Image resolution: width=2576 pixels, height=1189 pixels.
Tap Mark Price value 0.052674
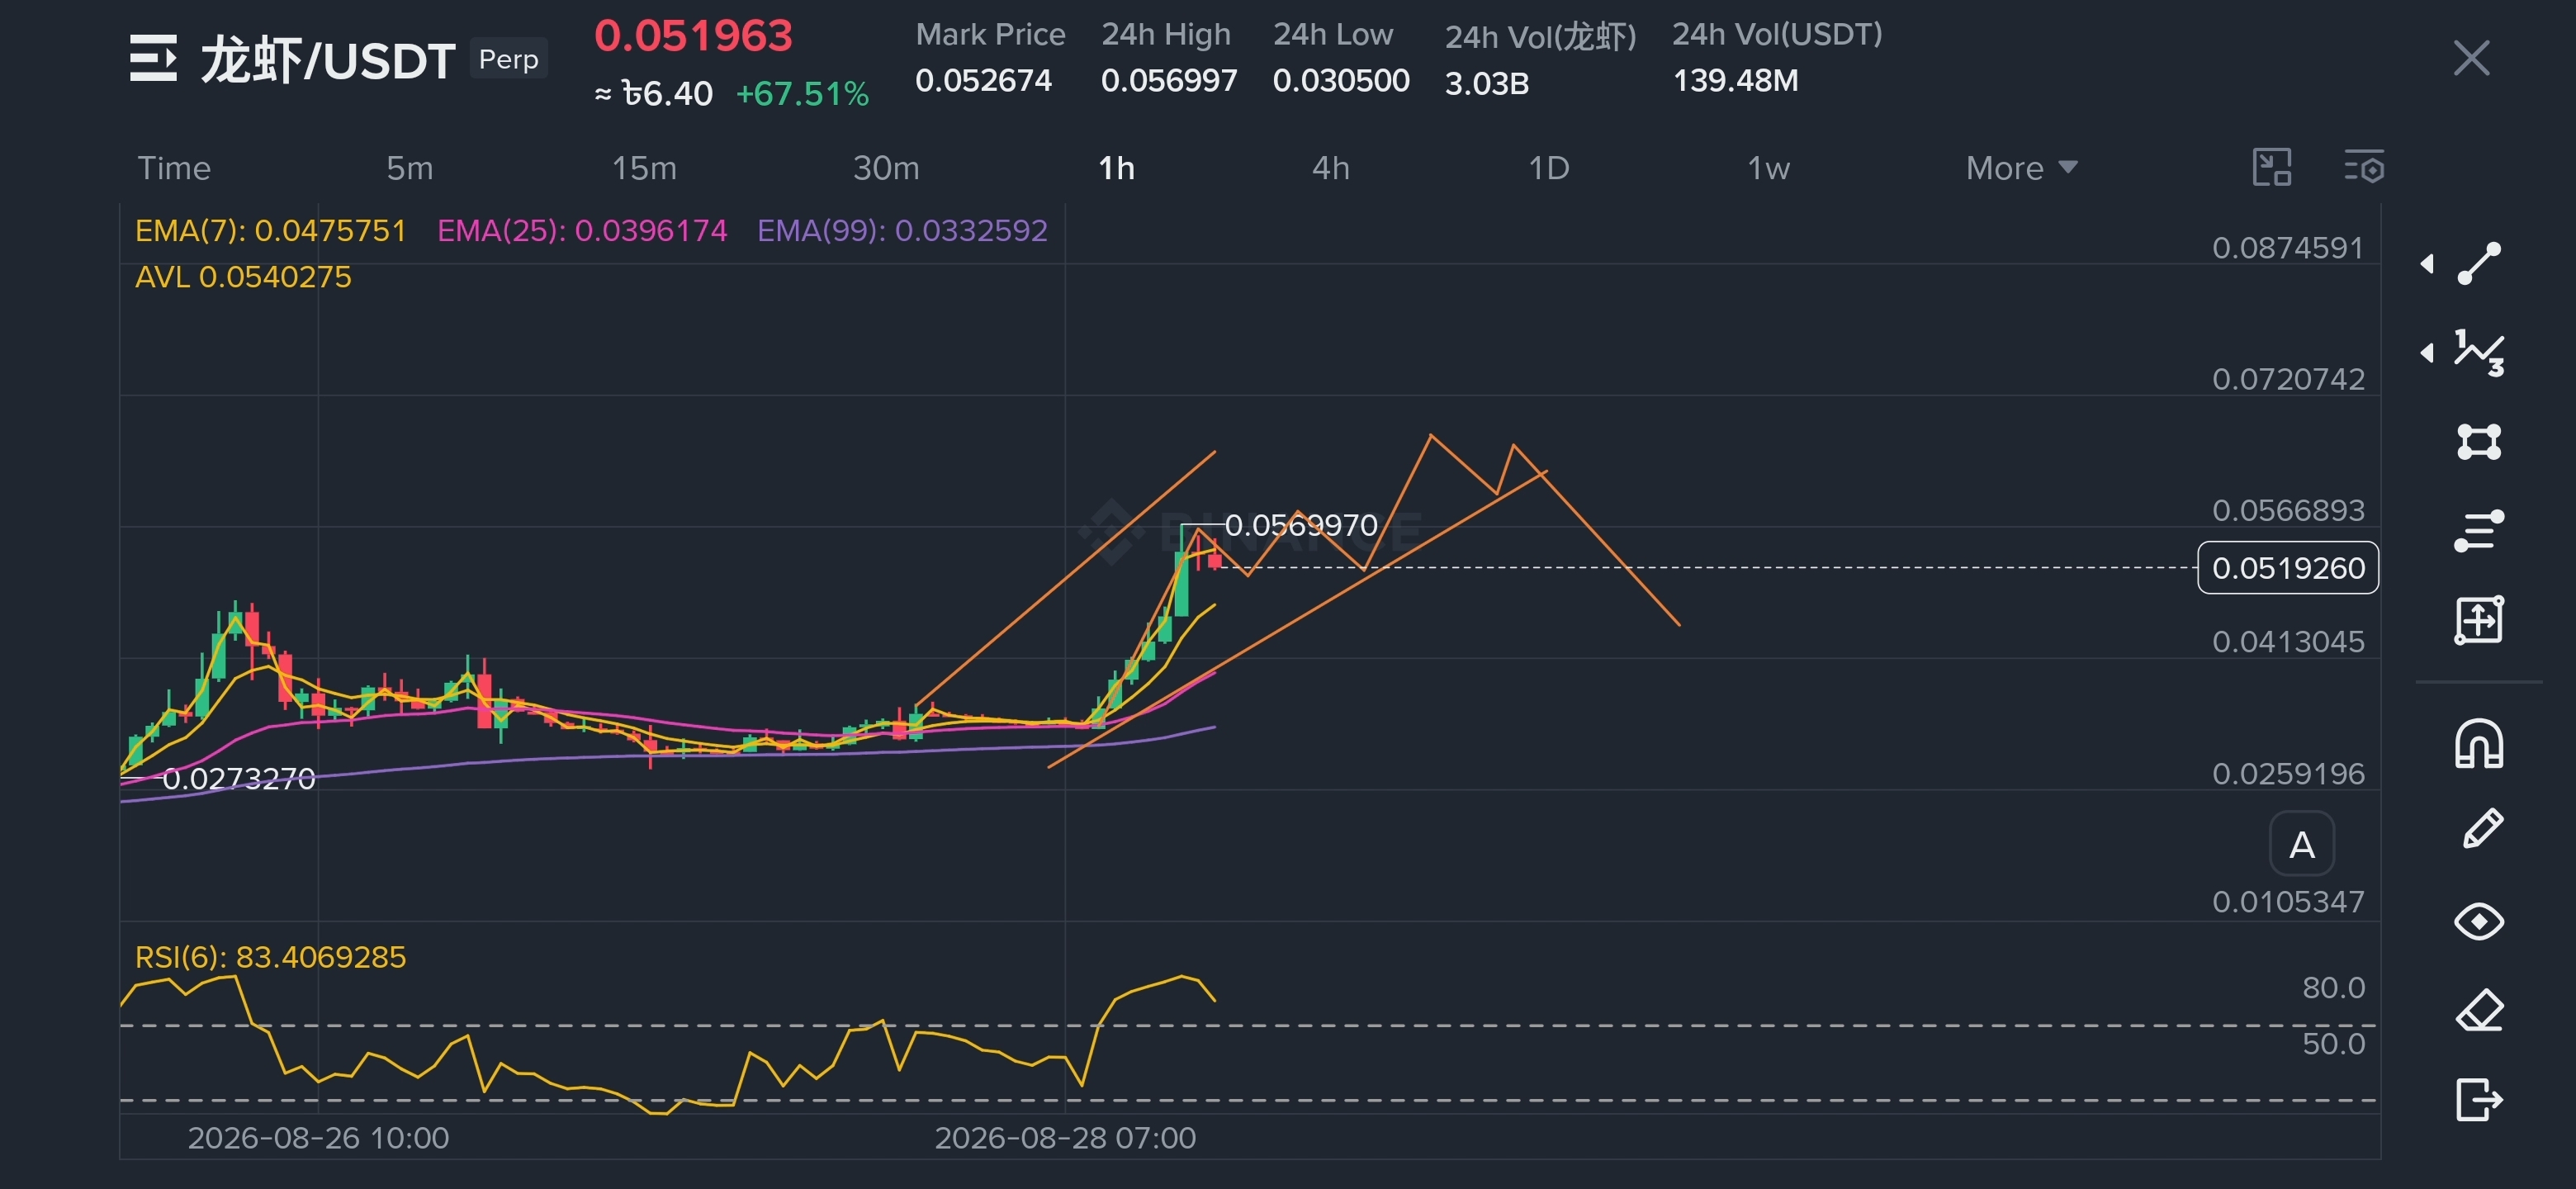tap(983, 80)
